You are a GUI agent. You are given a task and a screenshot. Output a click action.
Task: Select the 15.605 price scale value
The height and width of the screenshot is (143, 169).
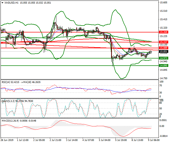point(164,3)
